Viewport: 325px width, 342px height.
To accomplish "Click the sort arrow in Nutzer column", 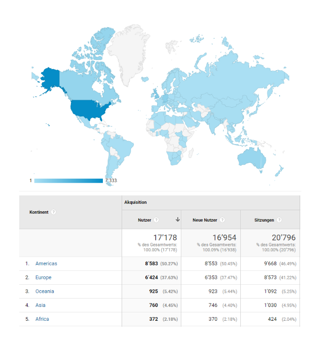I will click(x=177, y=220).
